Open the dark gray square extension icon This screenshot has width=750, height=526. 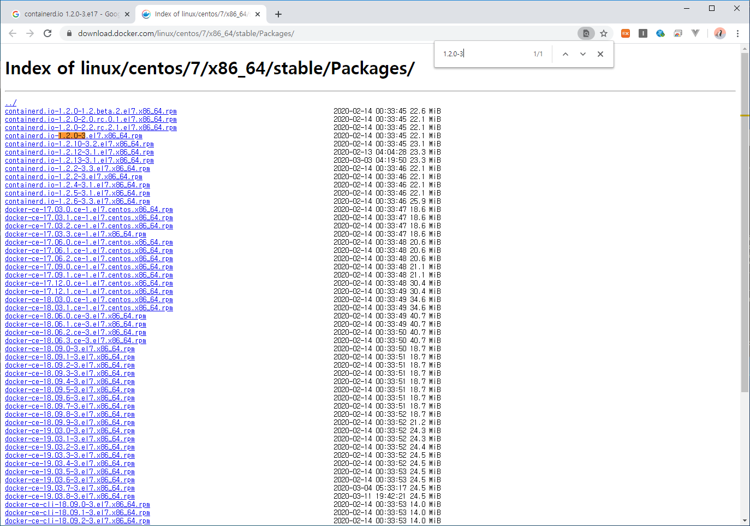pos(643,33)
